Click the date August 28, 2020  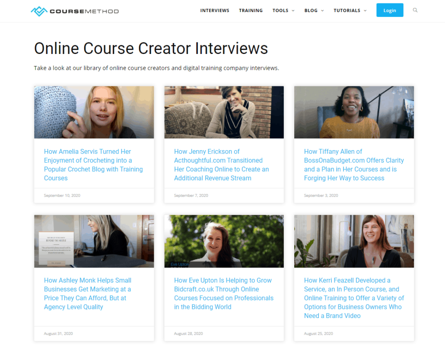tap(188, 333)
